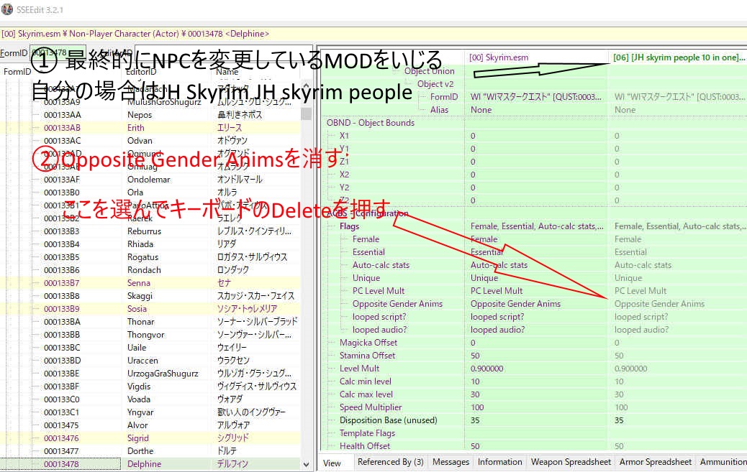Sort by Name column header
The width and height of the screenshot is (747, 472).
227,72
